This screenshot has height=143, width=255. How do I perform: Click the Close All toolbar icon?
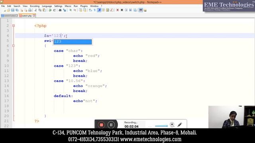point(25,10)
